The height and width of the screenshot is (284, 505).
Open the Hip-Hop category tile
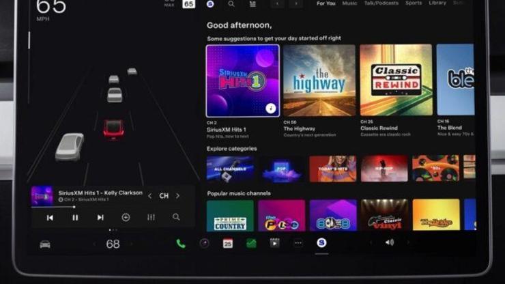coord(384,168)
